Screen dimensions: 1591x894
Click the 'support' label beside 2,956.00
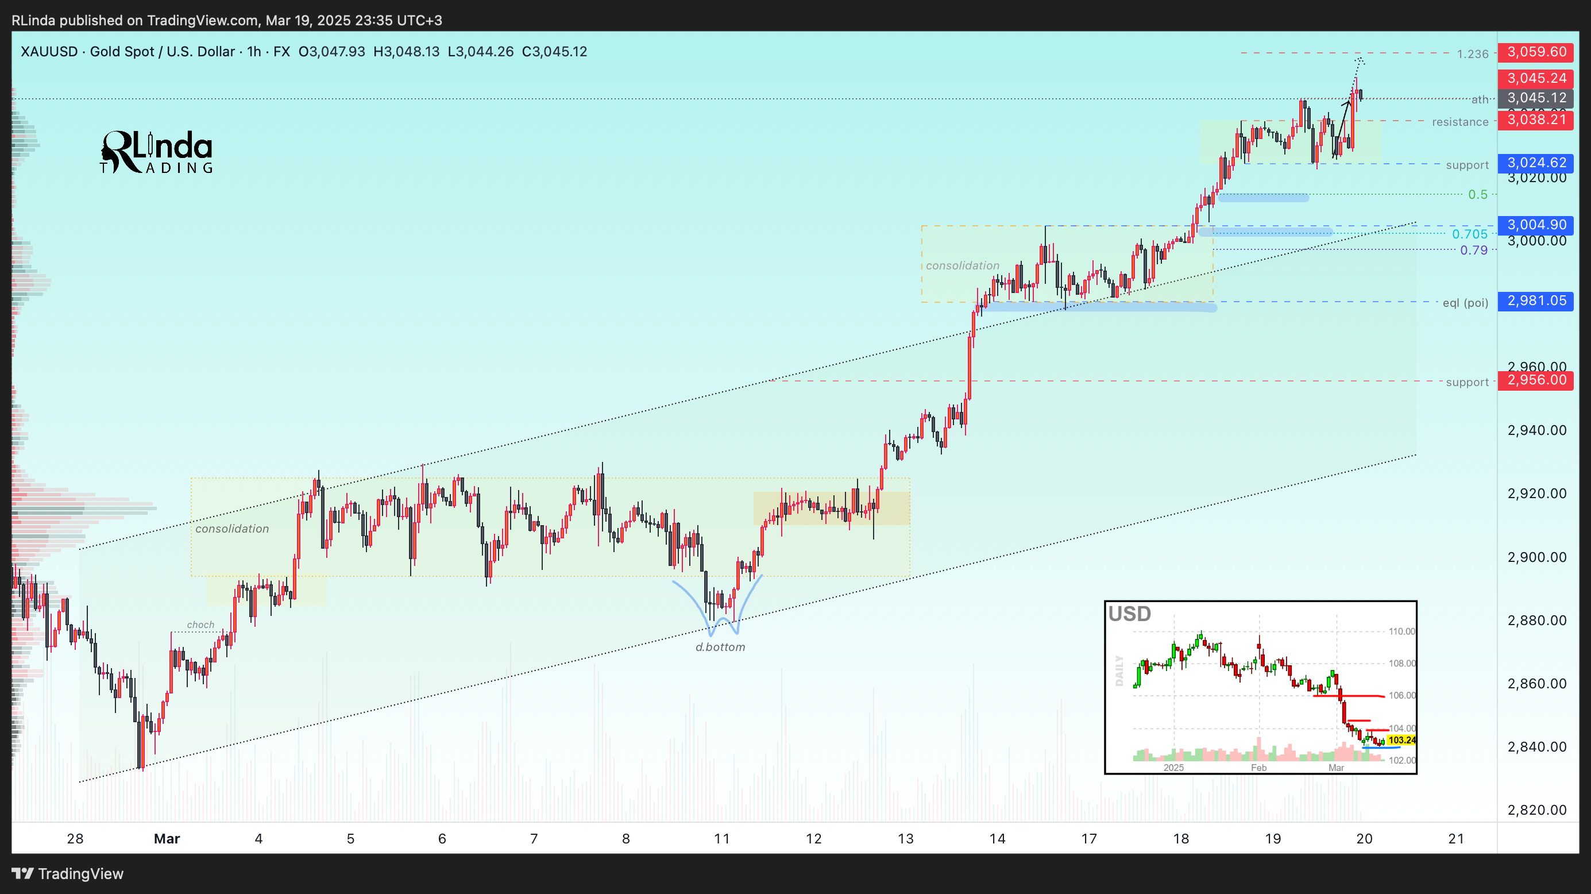click(1467, 382)
